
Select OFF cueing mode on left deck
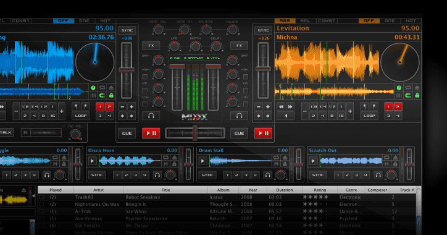tap(64, 21)
